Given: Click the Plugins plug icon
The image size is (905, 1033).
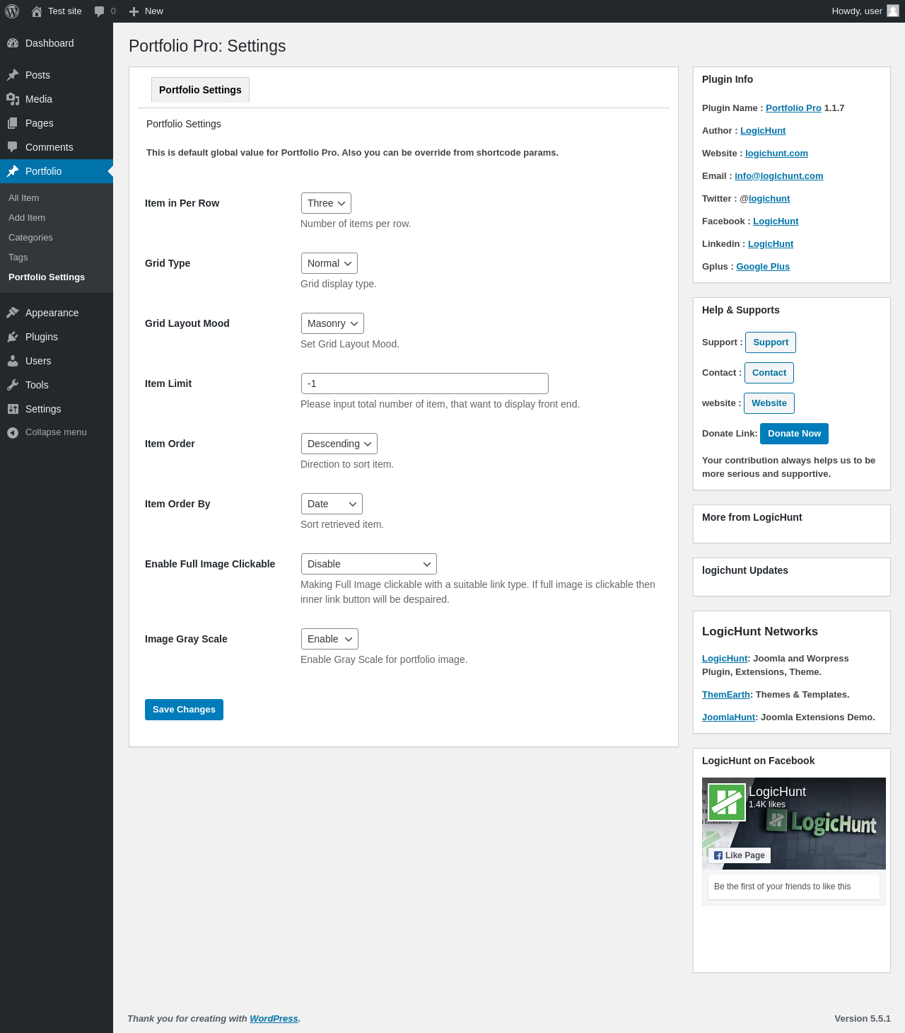Looking at the screenshot, I should tap(13, 337).
